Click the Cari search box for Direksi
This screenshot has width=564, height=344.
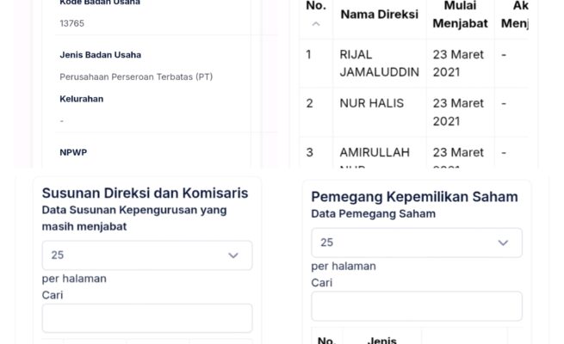tap(147, 317)
